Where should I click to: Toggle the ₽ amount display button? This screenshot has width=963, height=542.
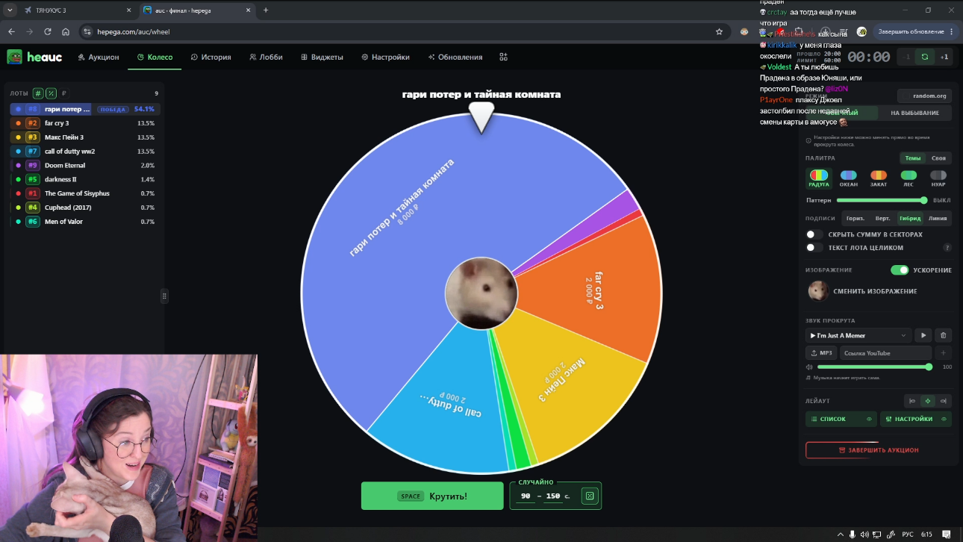tap(64, 93)
